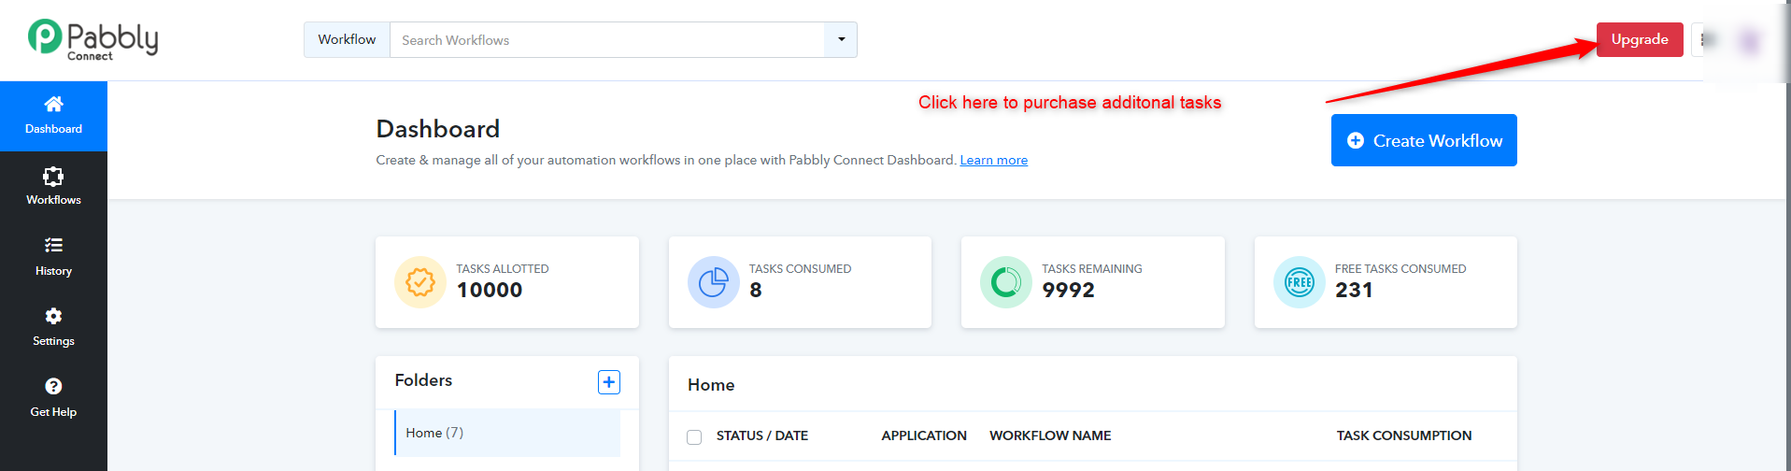The width and height of the screenshot is (1791, 471).
Task: Open the Workflows sidebar icon
Action: tap(53, 176)
